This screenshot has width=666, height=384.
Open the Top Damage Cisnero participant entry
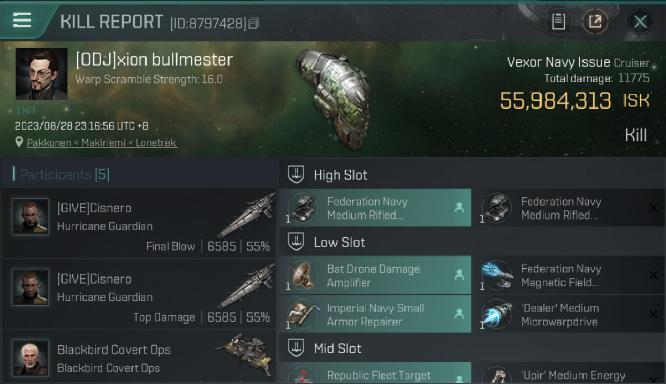pos(139,294)
